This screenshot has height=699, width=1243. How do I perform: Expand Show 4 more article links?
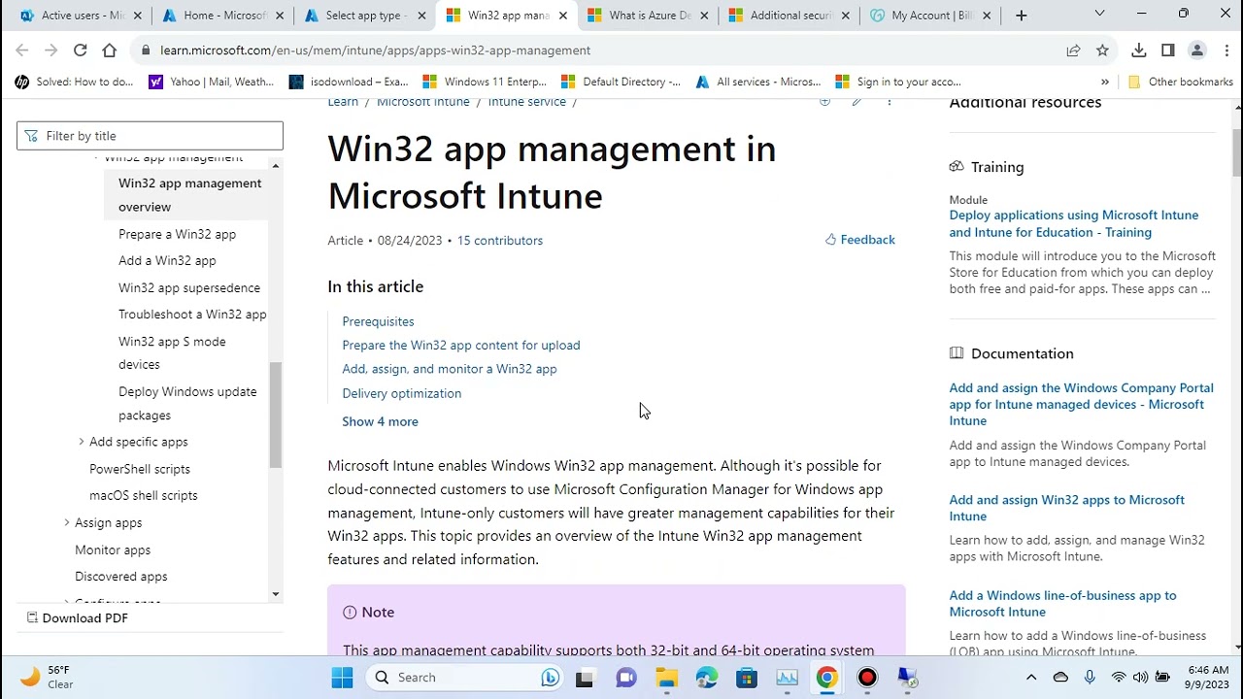380,421
